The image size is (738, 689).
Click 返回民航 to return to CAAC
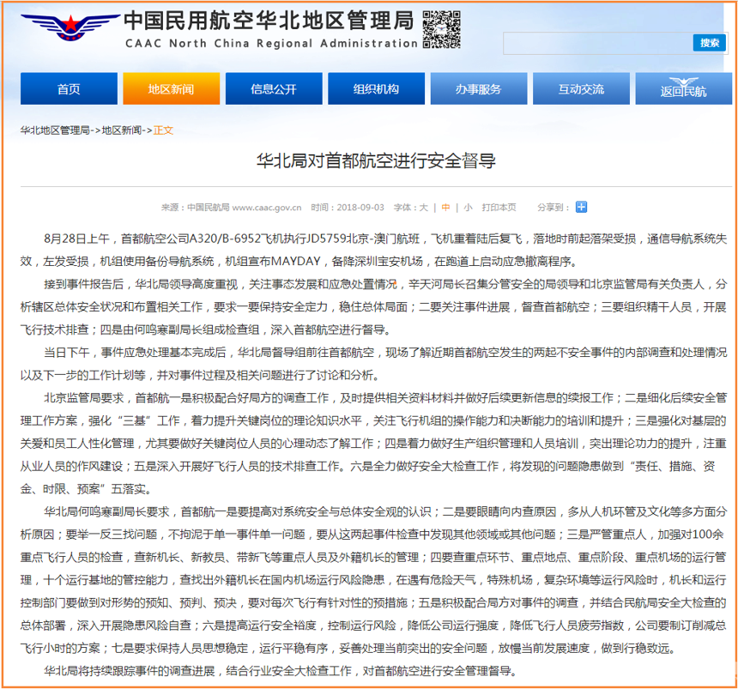[x=683, y=89]
